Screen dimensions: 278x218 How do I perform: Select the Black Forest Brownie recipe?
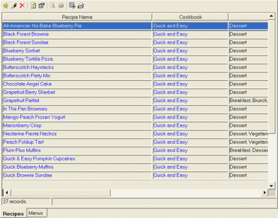point(77,34)
